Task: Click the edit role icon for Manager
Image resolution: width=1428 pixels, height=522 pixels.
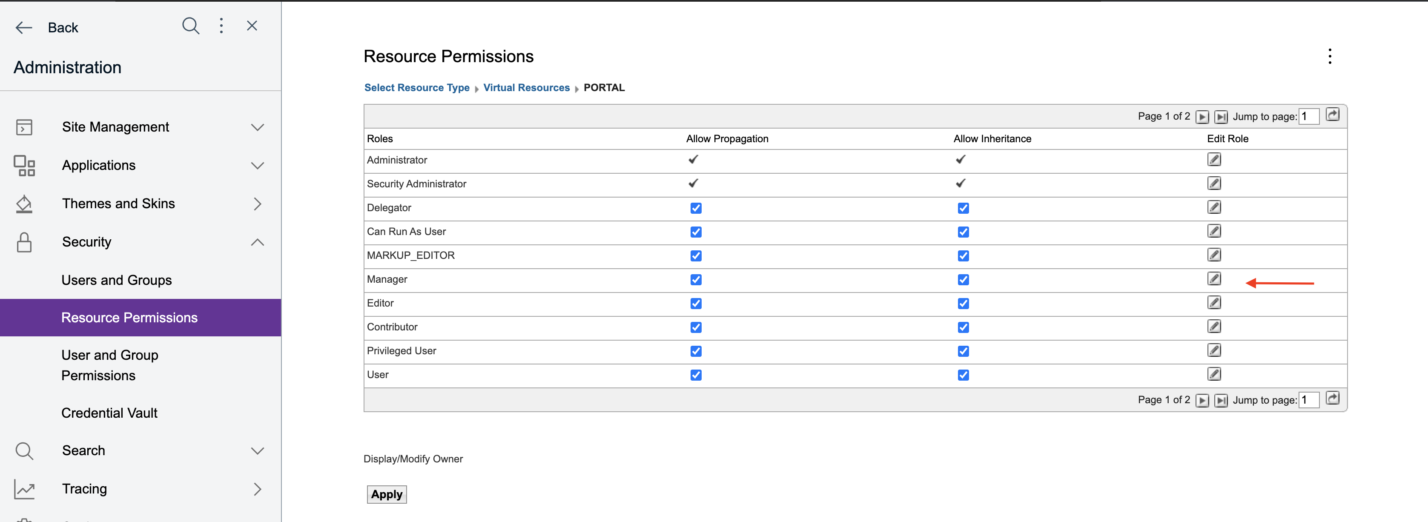Action: (x=1213, y=279)
